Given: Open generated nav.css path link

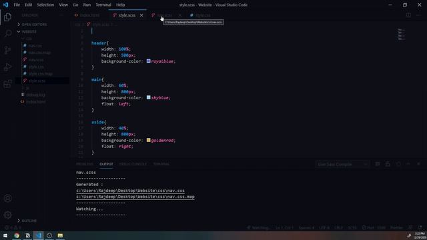Looking at the screenshot, I should pos(130,191).
